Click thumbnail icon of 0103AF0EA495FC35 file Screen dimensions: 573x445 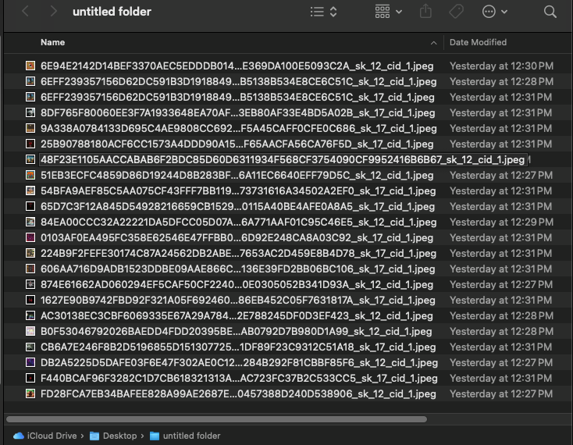(x=30, y=237)
